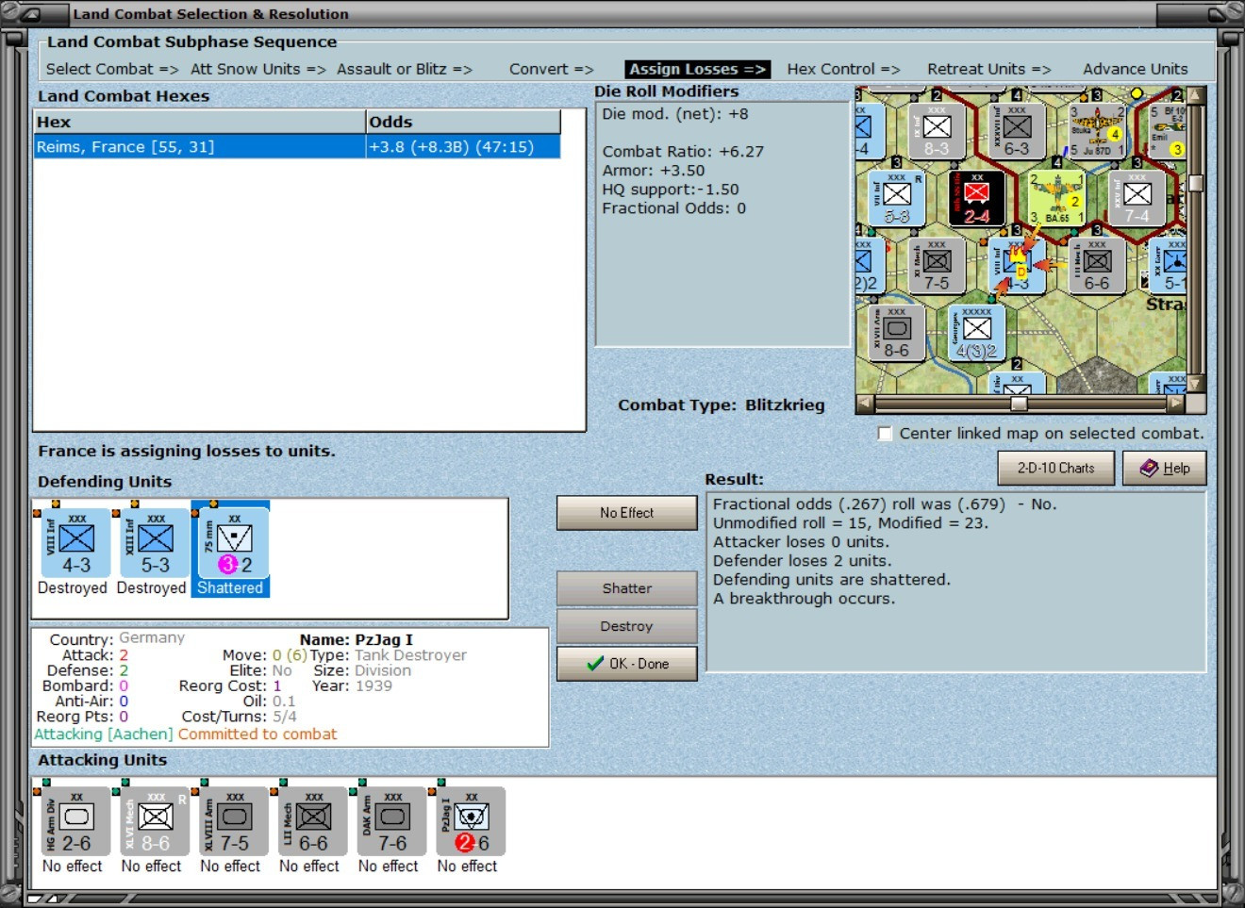Select XLVII Arm 8-6 counter on map
1245x908 pixels.
[x=896, y=333]
